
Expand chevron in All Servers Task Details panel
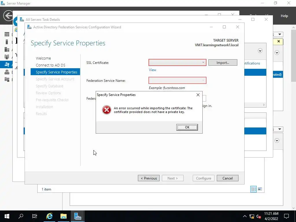(x=260, y=51)
